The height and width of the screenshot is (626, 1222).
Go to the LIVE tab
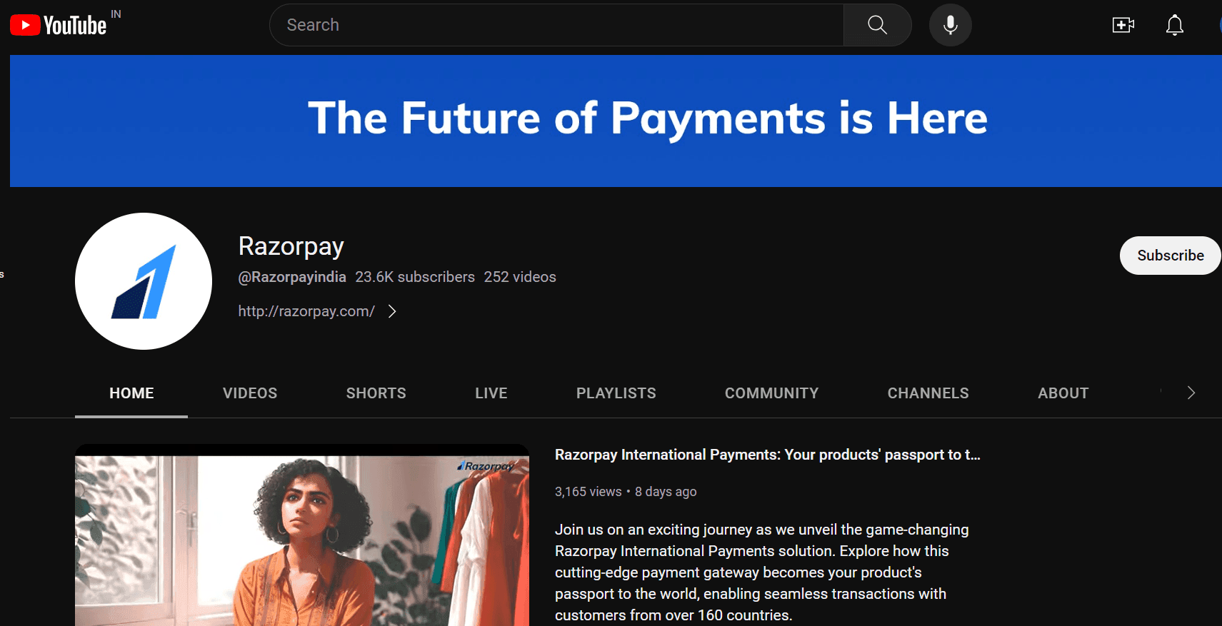pyautogui.click(x=491, y=393)
